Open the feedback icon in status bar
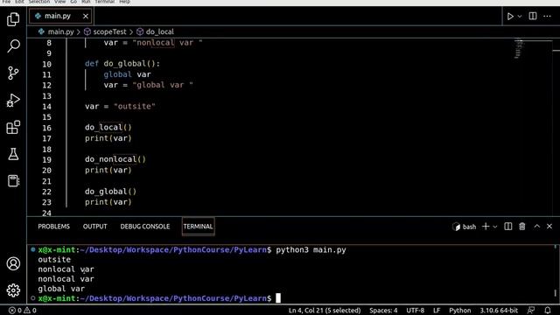Viewport: 560px width, 315px height. 531,311
